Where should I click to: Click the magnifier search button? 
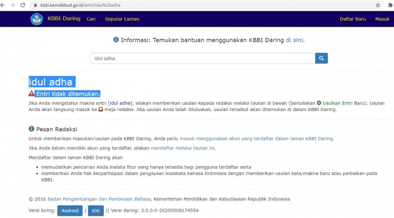[x=321, y=58]
